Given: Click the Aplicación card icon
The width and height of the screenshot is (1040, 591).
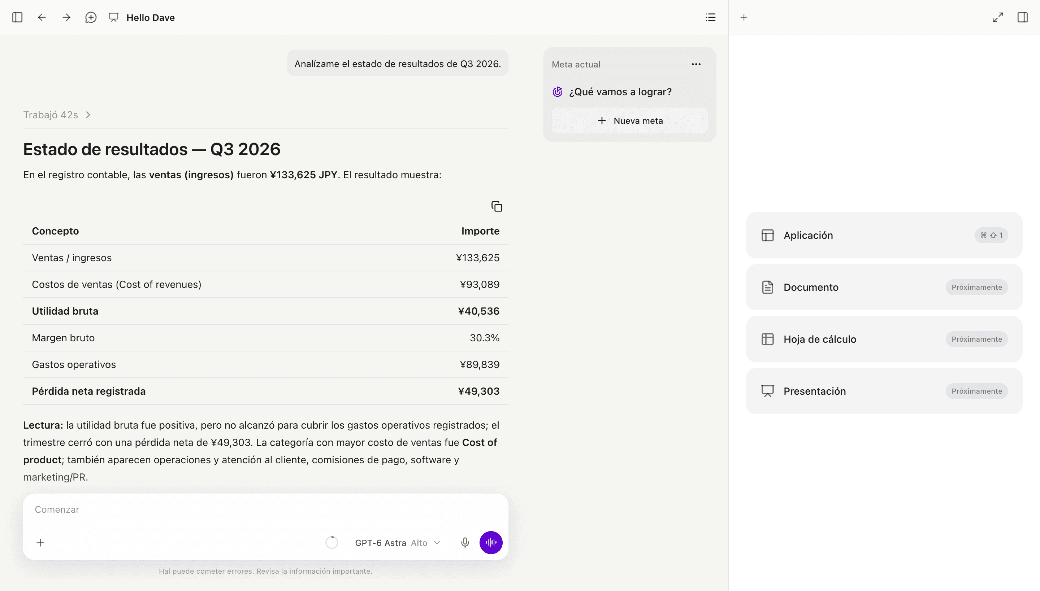Looking at the screenshot, I should pyautogui.click(x=767, y=235).
